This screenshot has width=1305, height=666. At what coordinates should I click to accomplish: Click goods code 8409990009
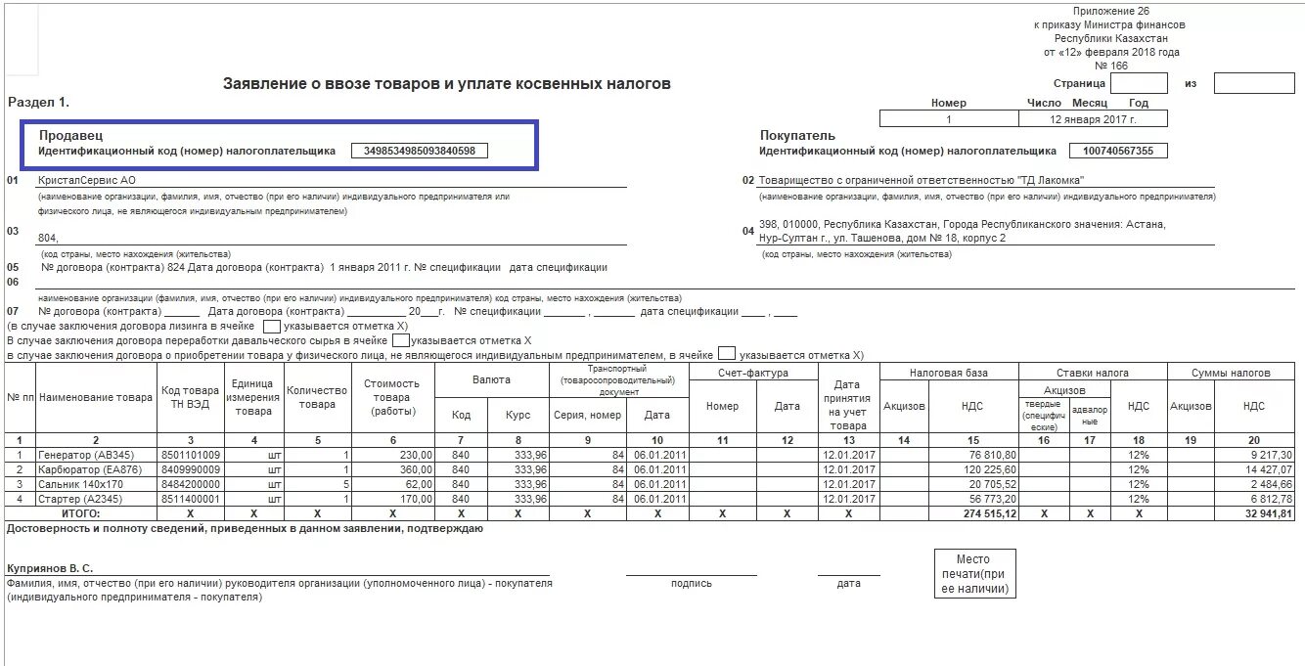click(x=191, y=469)
